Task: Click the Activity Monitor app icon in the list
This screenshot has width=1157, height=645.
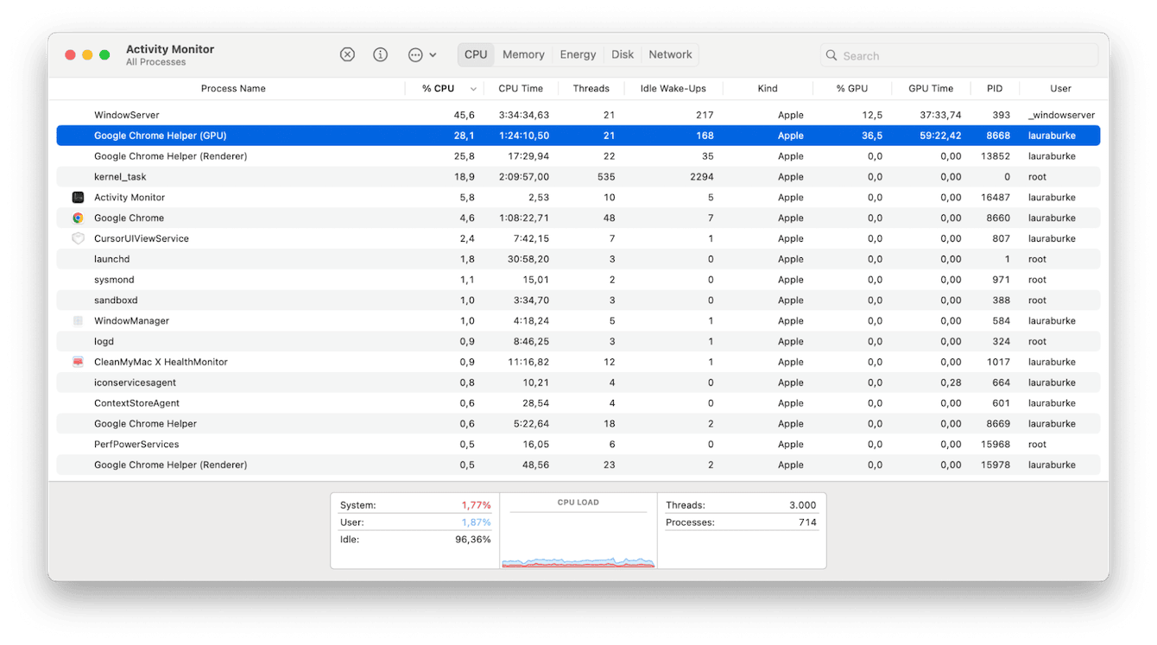Action: [x=78, y=197]
